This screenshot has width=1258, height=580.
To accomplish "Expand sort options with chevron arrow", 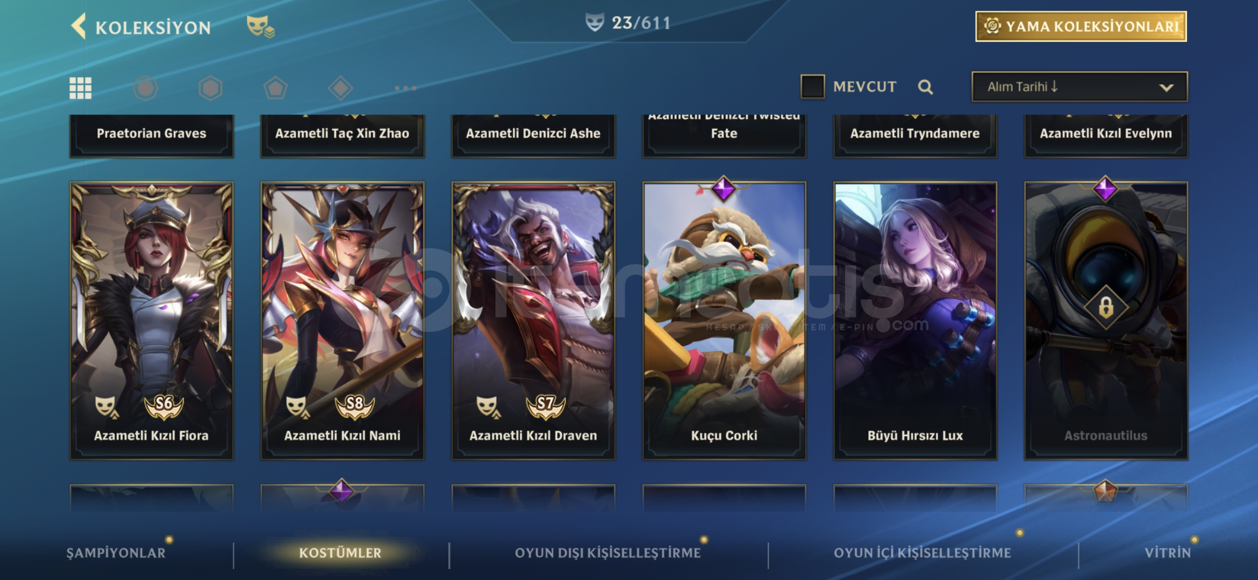I will pos(1166,88).
